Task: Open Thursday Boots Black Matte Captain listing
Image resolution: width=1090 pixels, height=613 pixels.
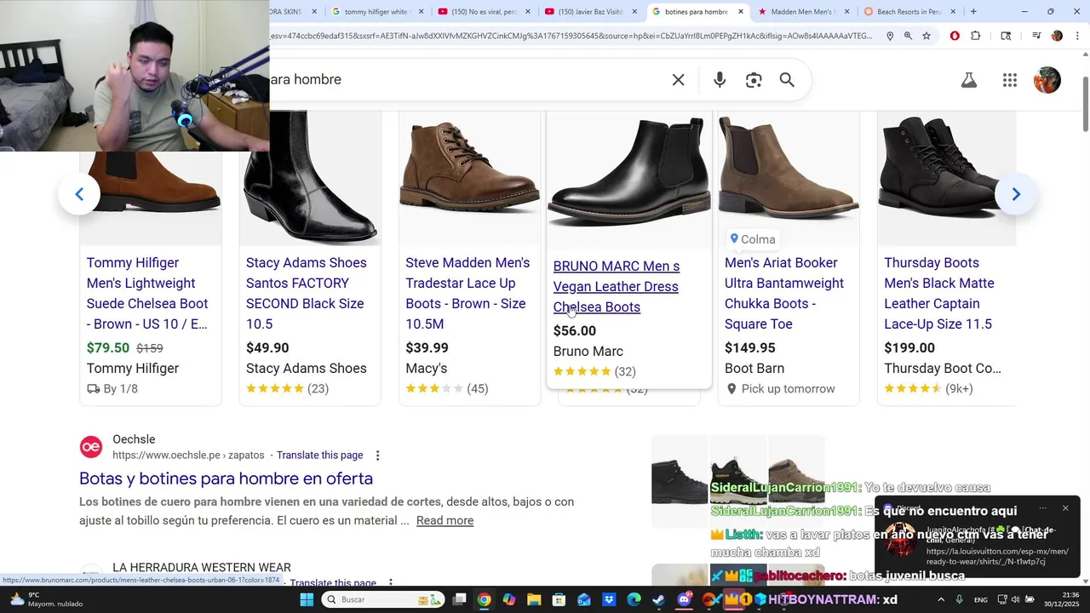Action: tap(939, 294)
